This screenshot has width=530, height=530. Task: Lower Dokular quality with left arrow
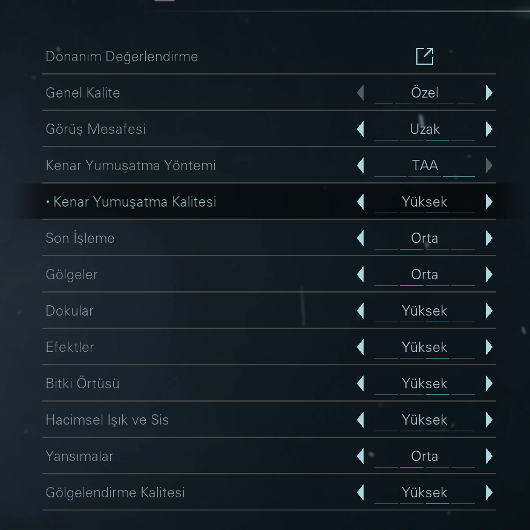(x=361, y=311)
